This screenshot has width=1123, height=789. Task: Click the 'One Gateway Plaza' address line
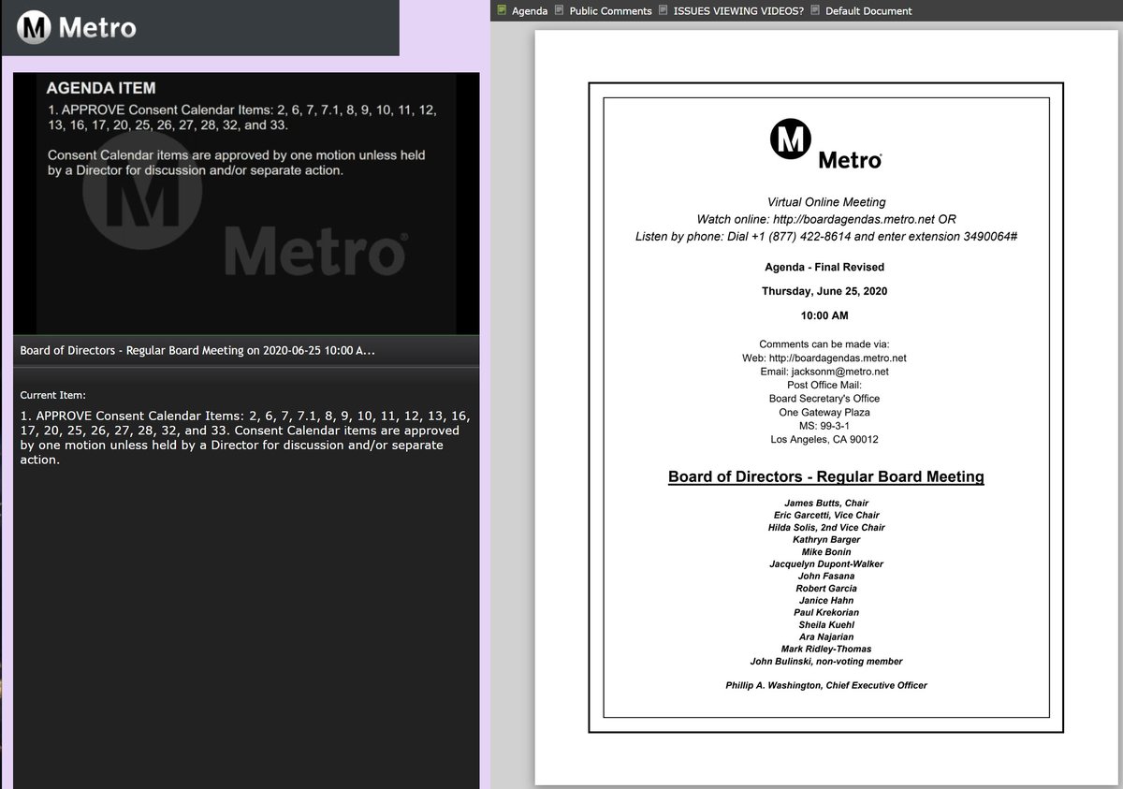coord(824,412)
